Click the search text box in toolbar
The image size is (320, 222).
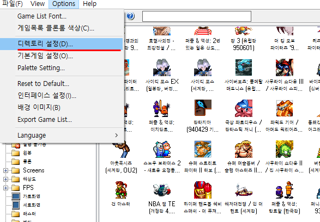[197, 16]
